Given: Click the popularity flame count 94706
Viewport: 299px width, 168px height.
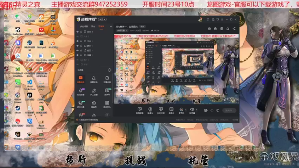Looking at the screenshot, I should (x=155, y=31).
